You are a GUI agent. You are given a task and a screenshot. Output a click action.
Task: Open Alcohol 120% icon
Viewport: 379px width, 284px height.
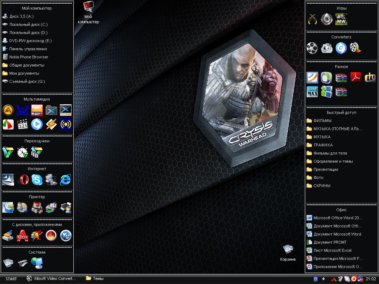click(23, 236)
